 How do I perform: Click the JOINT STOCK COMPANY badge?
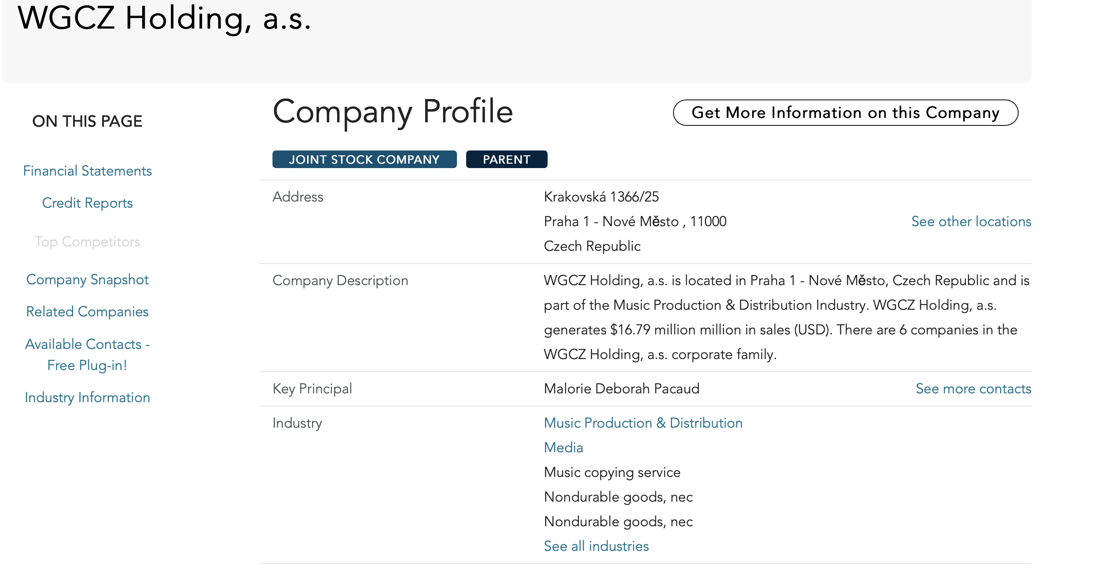pos(364,159)
